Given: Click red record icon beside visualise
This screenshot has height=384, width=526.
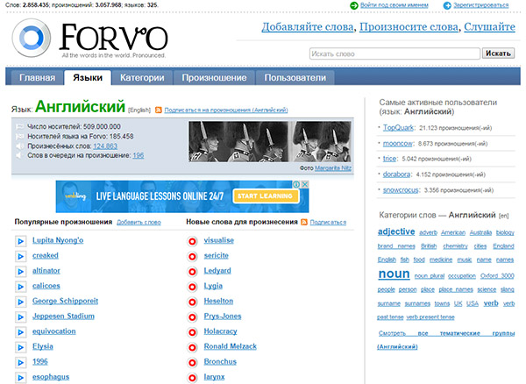Looking at the screenshot, I should click(x=192, y=241).
